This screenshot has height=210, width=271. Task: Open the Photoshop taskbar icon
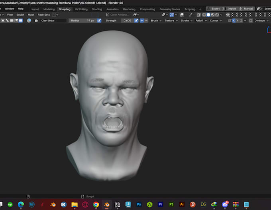click(139, 204)
